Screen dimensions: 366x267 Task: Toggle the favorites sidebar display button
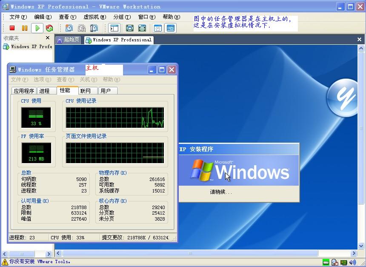(x=114, y=28)
